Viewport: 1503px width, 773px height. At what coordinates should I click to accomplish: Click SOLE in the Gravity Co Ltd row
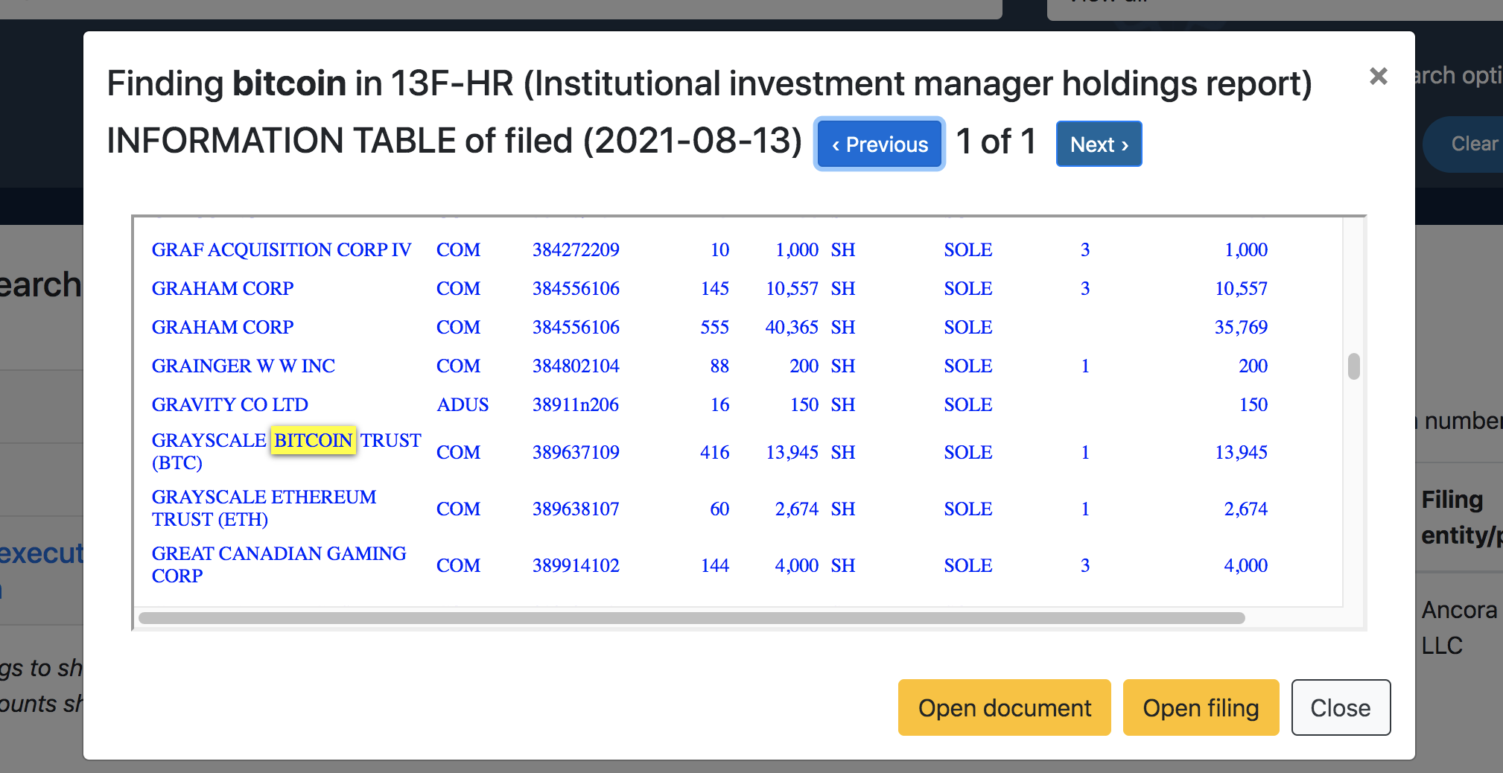[968, 404]
